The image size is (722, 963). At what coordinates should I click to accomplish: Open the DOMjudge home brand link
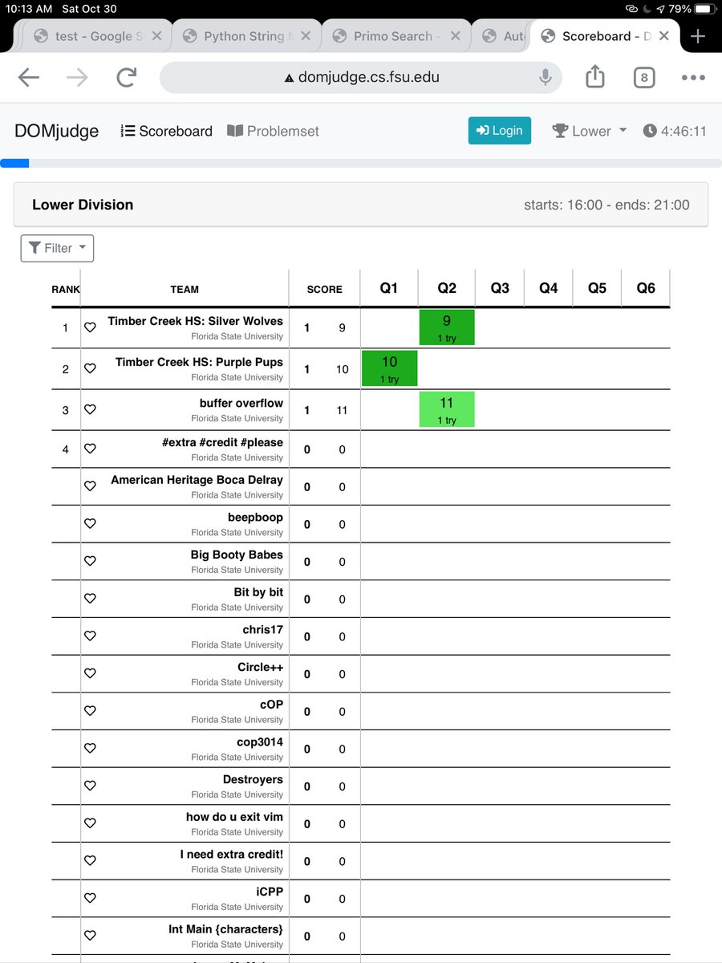click(56, 131)
